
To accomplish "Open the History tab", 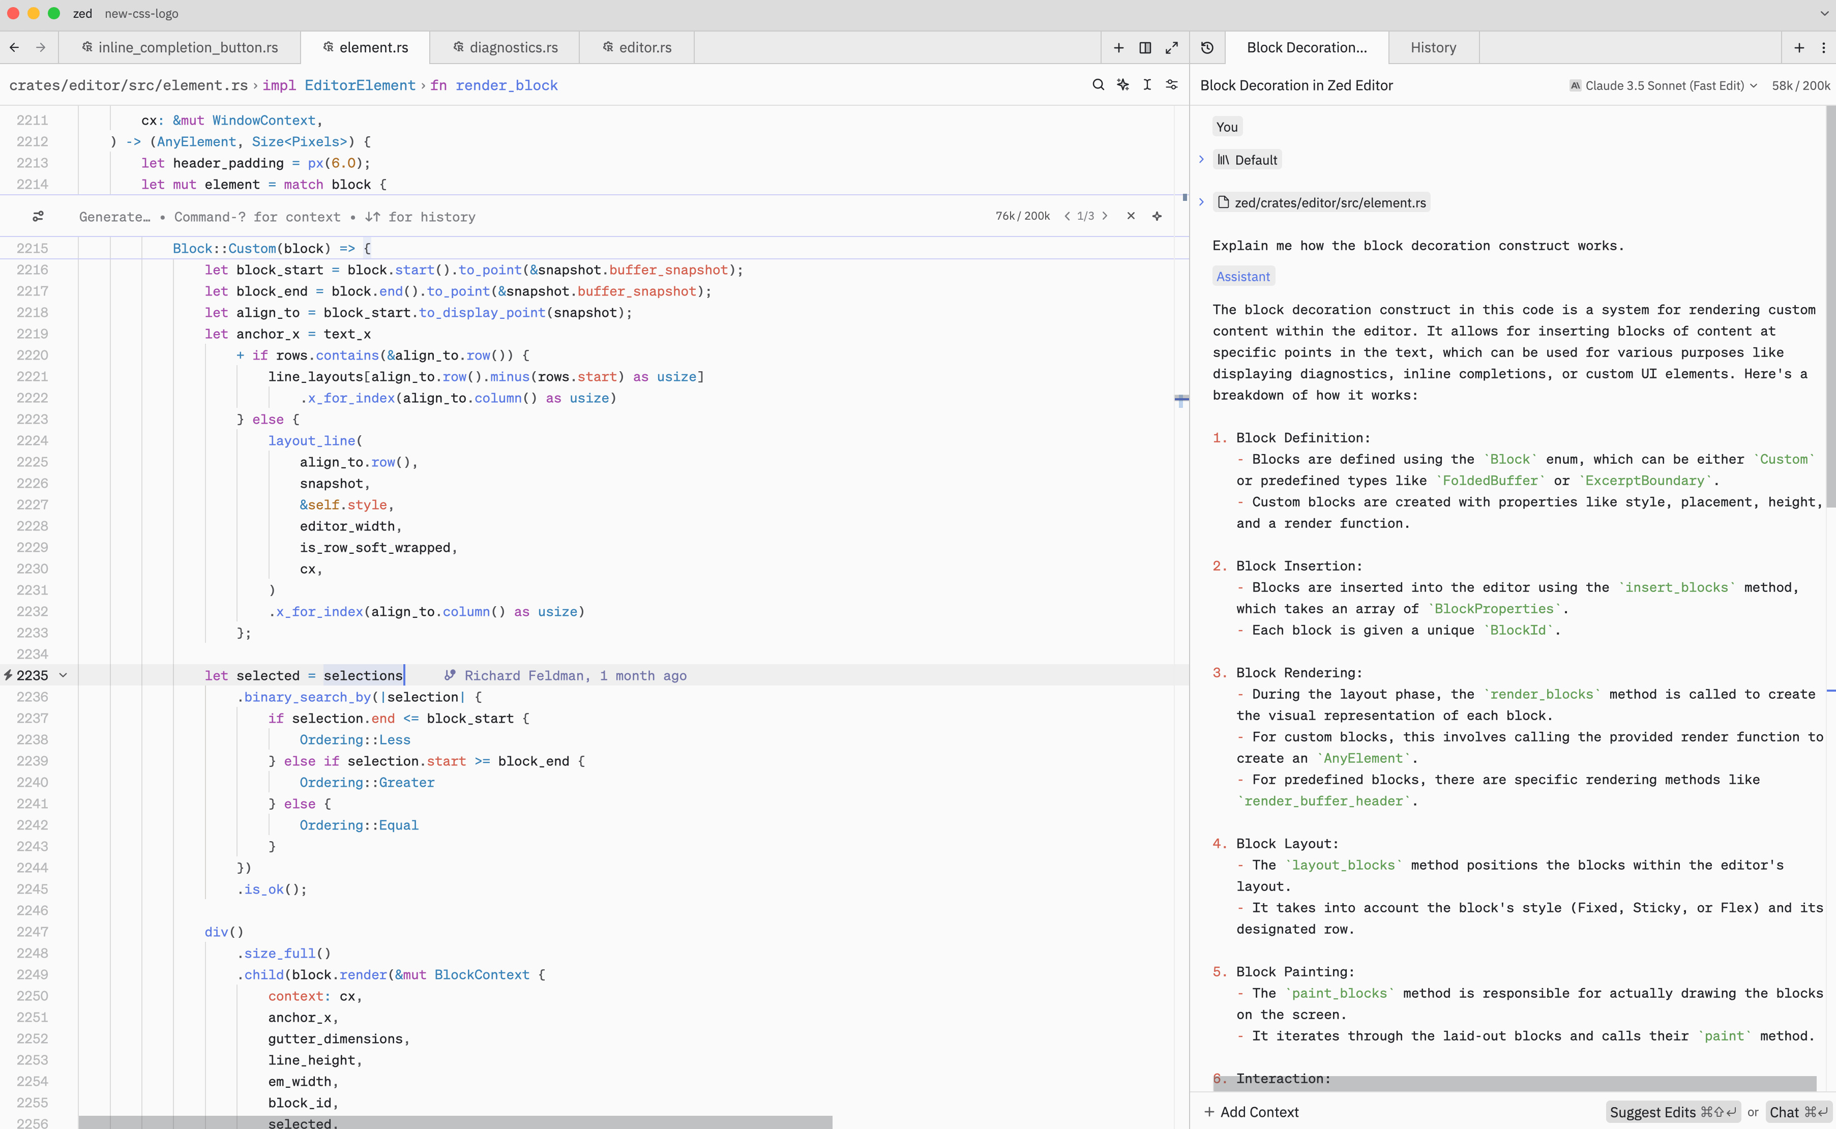I will [1433, 48].
